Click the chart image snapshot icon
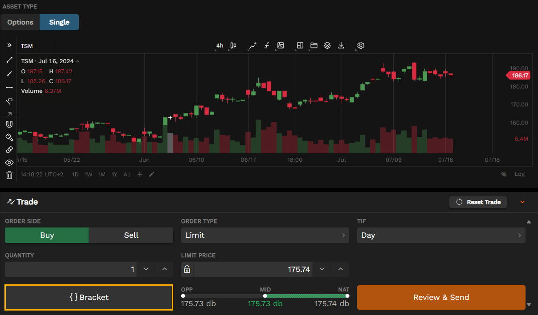 tap(281, 45)
